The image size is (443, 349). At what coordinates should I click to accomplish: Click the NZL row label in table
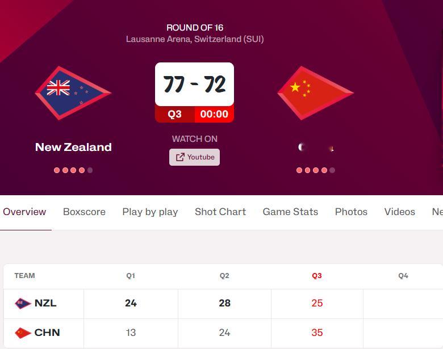click(x=45, y=303)
